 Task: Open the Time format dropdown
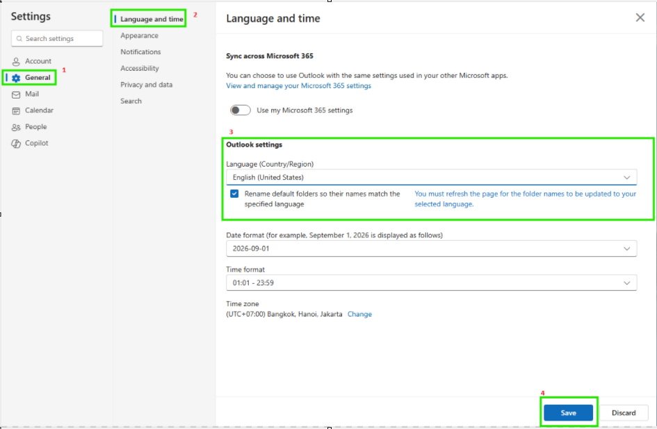point(431,283)
